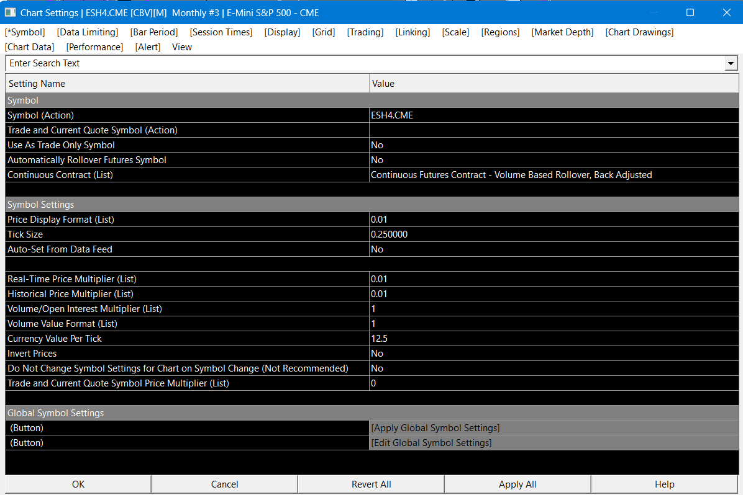Click the Setting Name column header

[x=187, y=83]
